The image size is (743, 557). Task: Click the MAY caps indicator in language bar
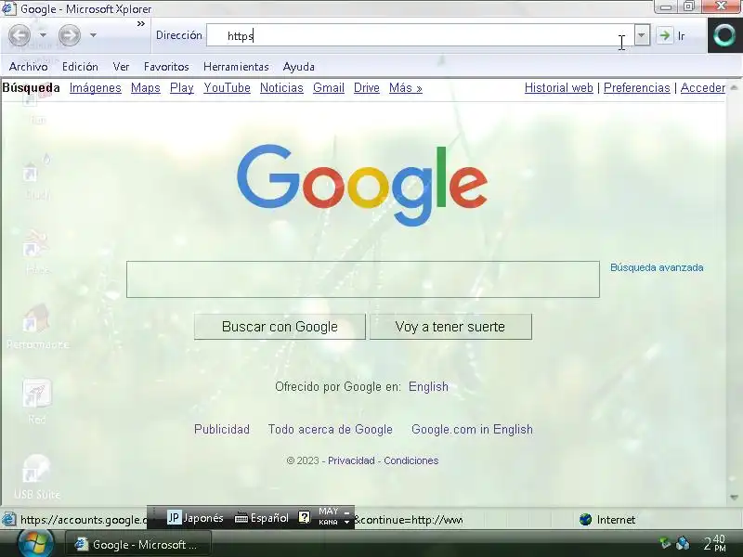tap(329, 512)
